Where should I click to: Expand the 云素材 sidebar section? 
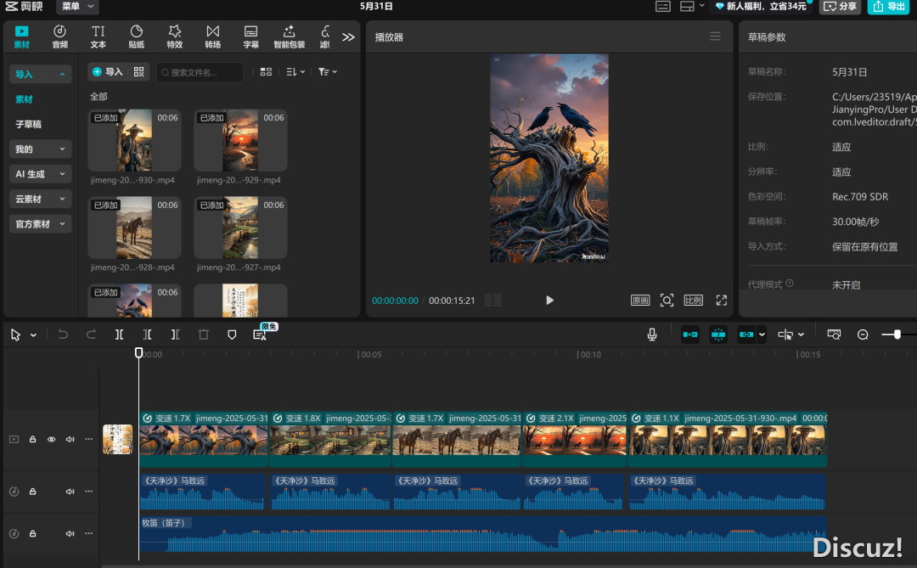click(40, 199)
